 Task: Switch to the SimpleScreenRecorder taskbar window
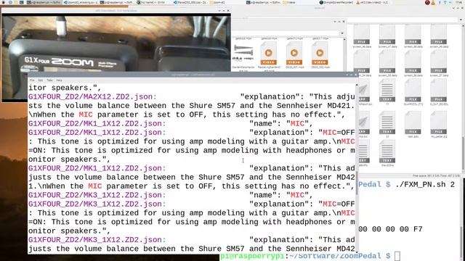click(x=336, y=2)
